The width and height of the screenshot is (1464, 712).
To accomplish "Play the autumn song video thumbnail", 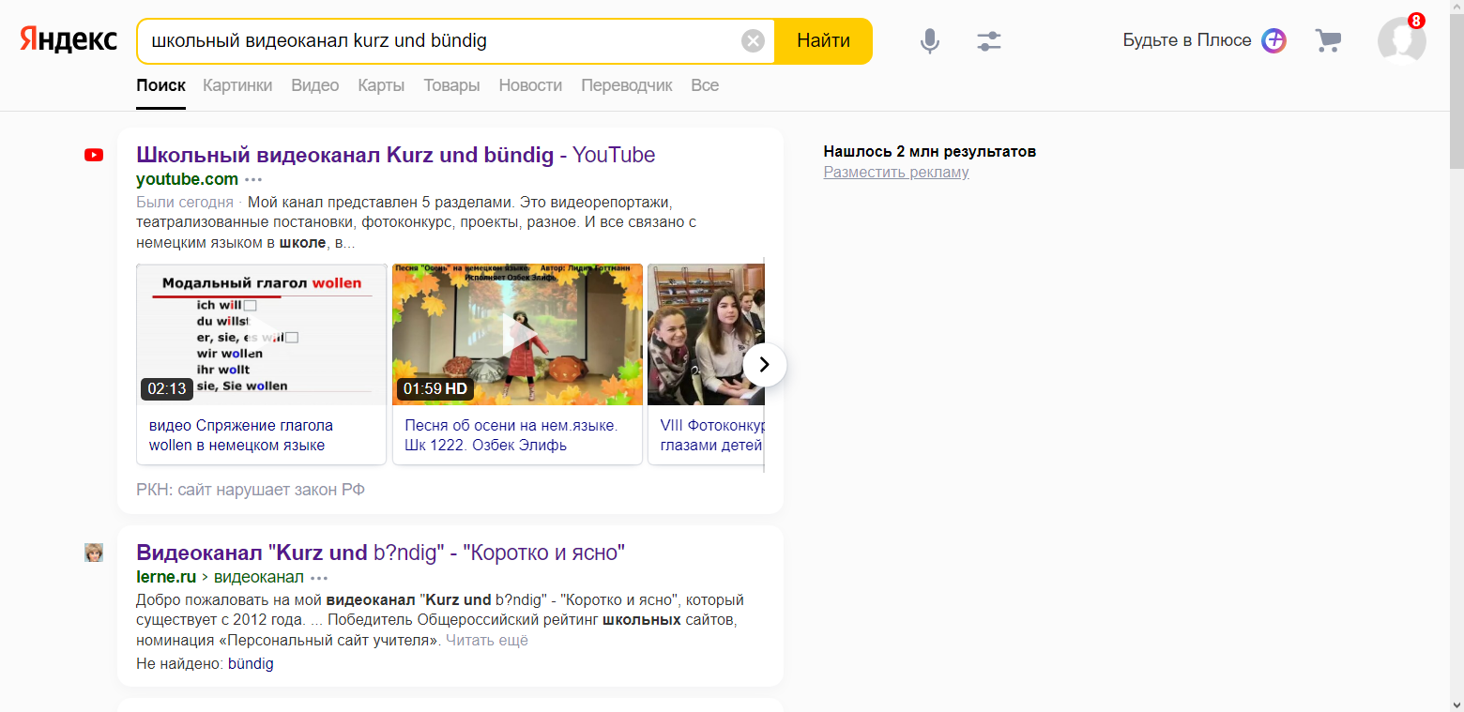I will 517,335.
